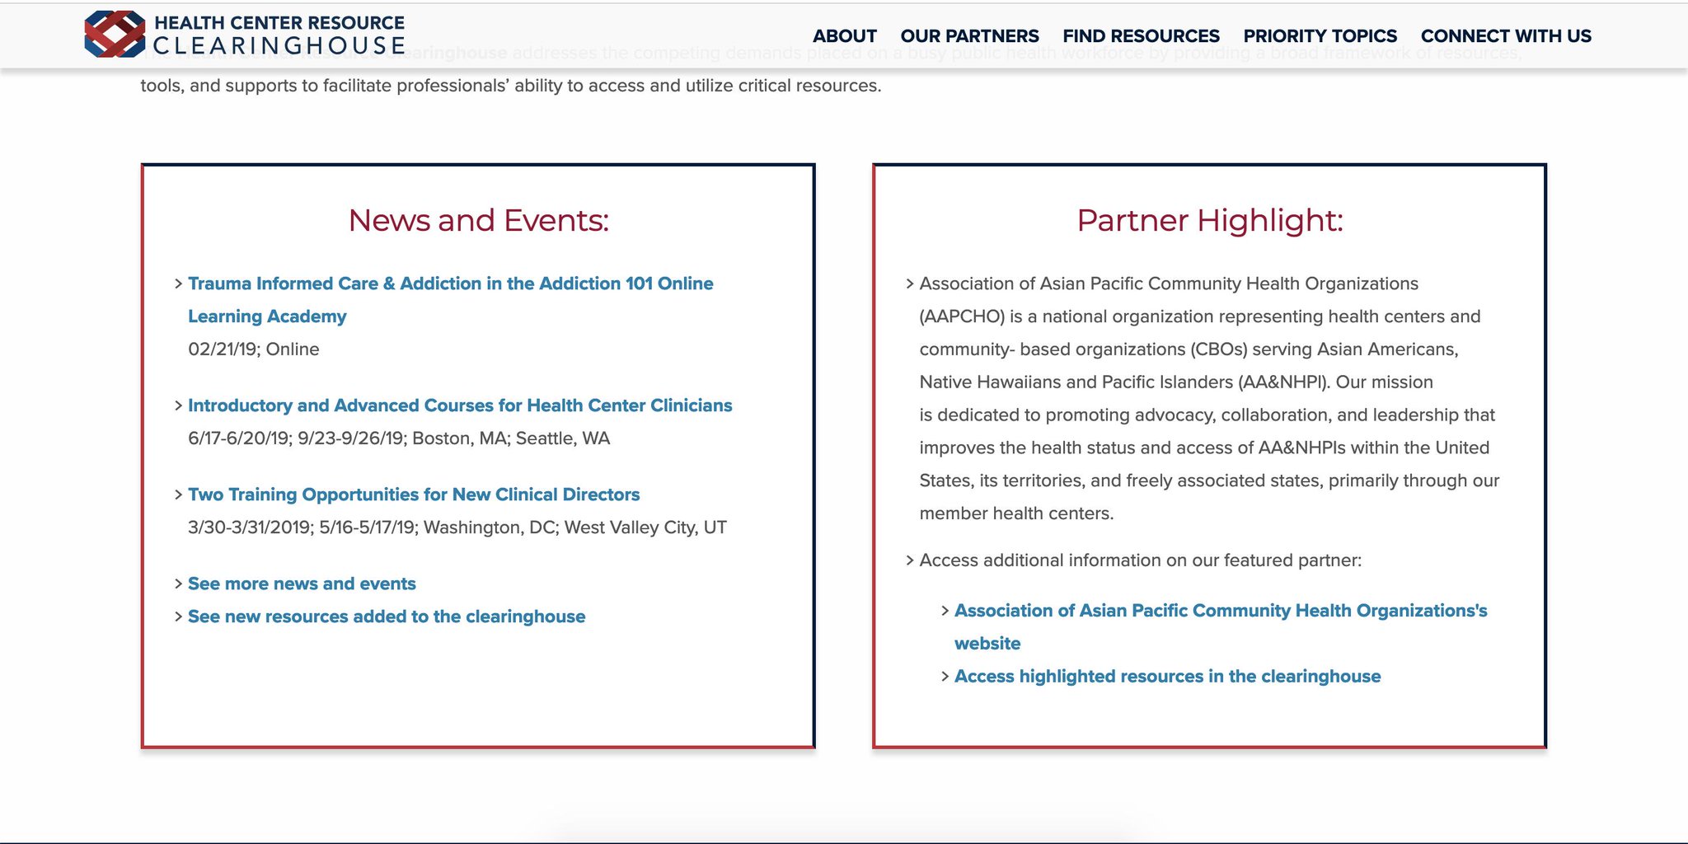
Task: Open the Our Partners menu
Action: click(x=969, y=36)
